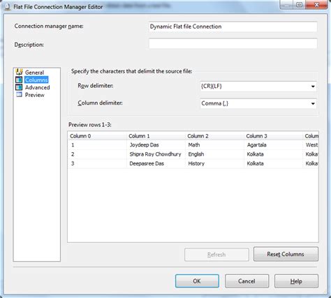Click the maximize window button
The width and height of the screenshot is (331, 298).
pyautogui.click(x=300, y=5)
